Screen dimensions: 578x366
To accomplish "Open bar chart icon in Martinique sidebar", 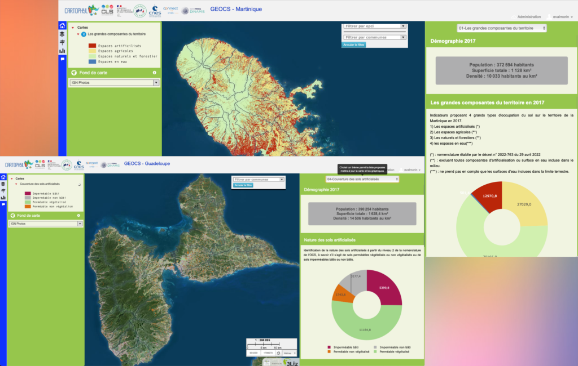I will pyautogui.click(x=62, y=51).
